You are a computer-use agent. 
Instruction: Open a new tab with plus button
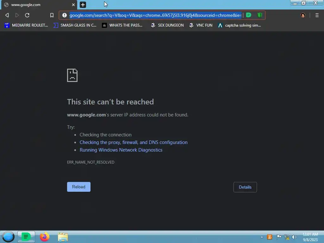[x=83, y=5]
